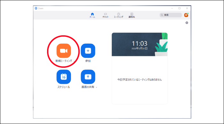This screenshot has height=124, width=224.
Task: Switch to the ホーム tab
Action: (92, 15)
